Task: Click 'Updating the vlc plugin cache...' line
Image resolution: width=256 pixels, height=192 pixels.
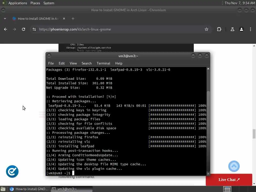Action: (84, 169)
